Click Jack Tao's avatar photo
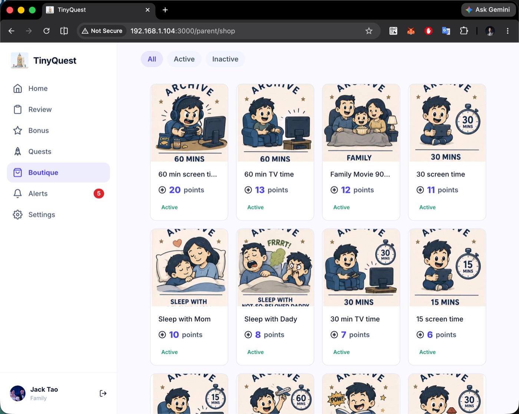519x414 pixels. pyautogui.click(x=17, y=393)
